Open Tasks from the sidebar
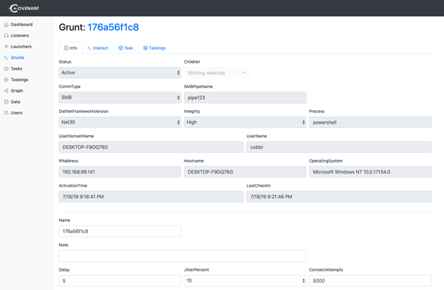This screenshot has width=444, height=290. (16, 69)
